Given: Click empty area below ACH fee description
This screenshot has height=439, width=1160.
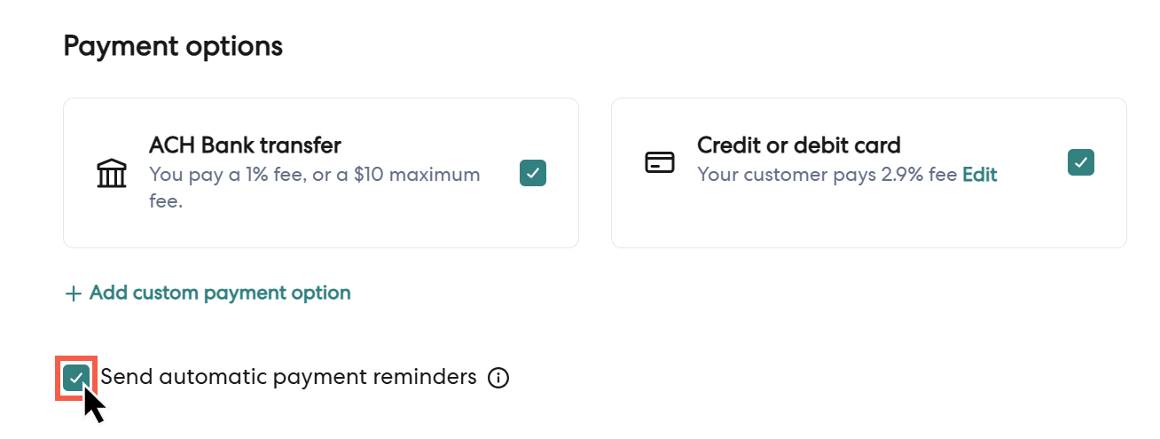Looking at the screenshot, I should pos(319,231).
